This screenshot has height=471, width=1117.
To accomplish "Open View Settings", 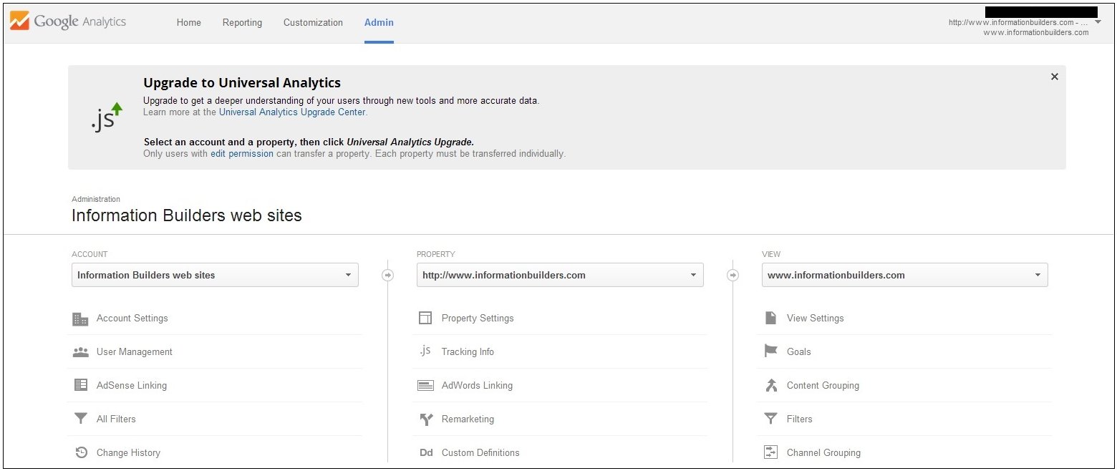I will click(x=816, y=318).
